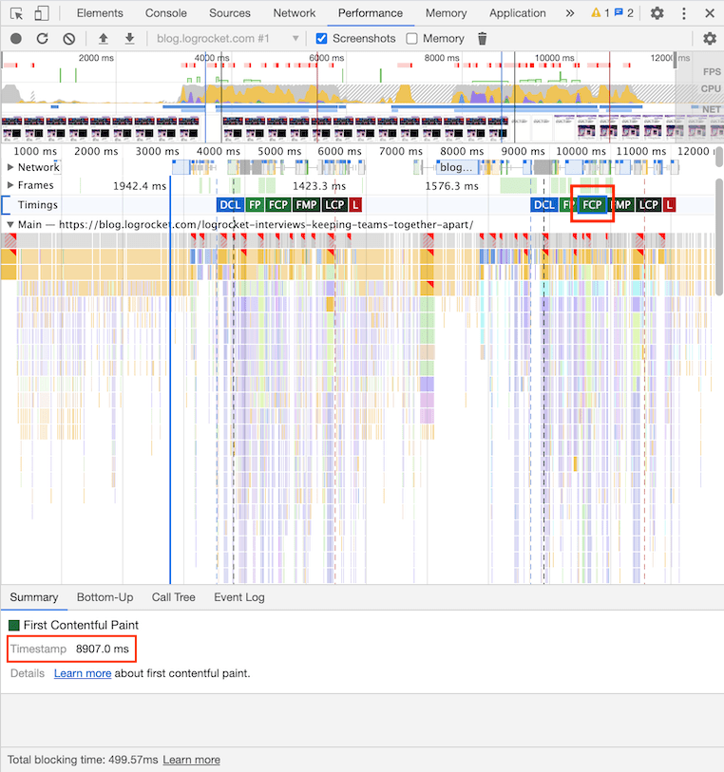
Task: Click the reload and profile icon
Action: click(43, 38)
